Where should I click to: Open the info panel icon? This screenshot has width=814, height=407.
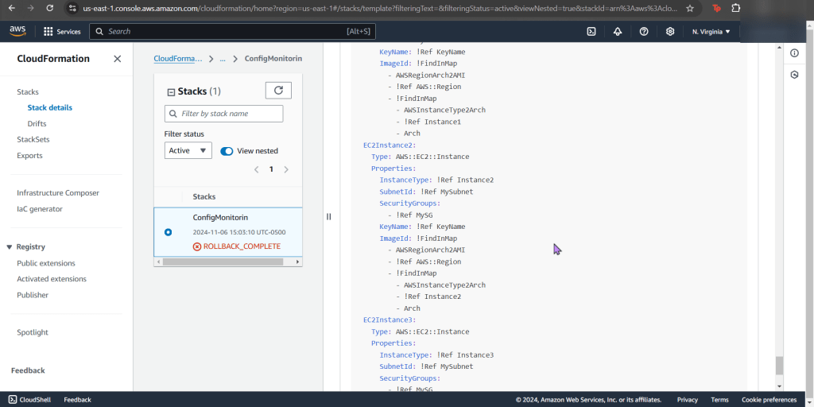coord(794,52)
